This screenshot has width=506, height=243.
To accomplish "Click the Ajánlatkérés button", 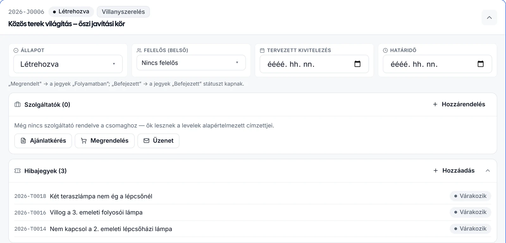I will pos(43,141).
